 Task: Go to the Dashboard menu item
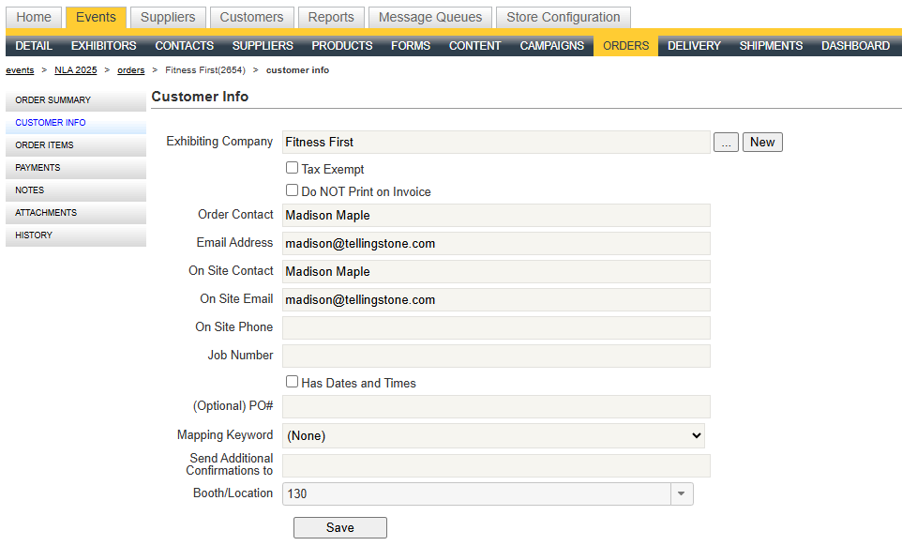tap(855, 46)
